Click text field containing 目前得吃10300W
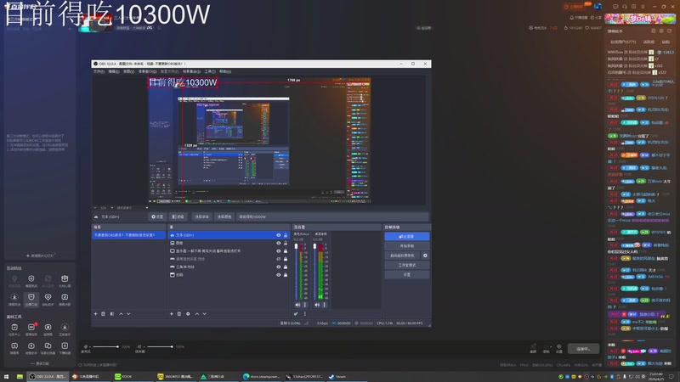 tap(332, 216)
